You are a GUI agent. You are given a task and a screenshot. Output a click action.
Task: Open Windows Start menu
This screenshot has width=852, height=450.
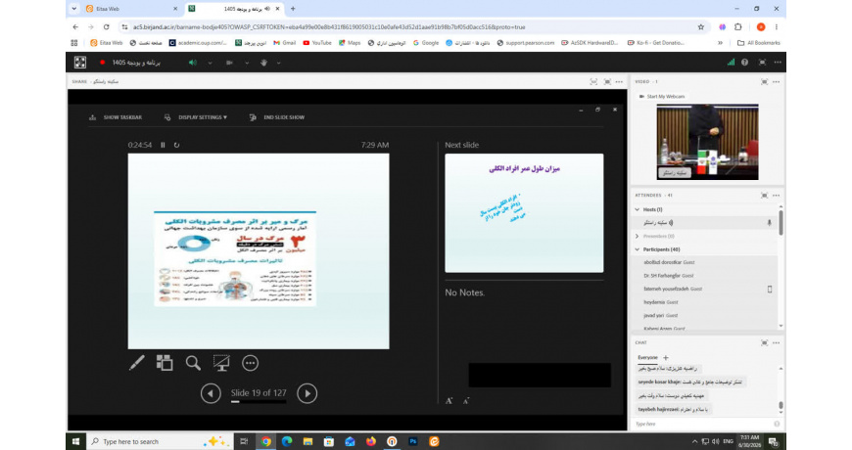point(75,441)
